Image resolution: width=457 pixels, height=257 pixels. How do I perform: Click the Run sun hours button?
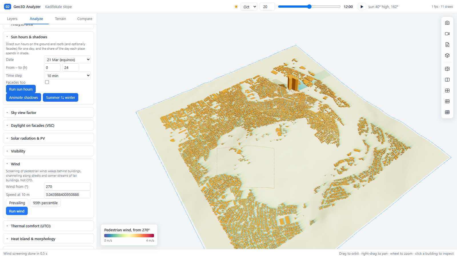21,89
